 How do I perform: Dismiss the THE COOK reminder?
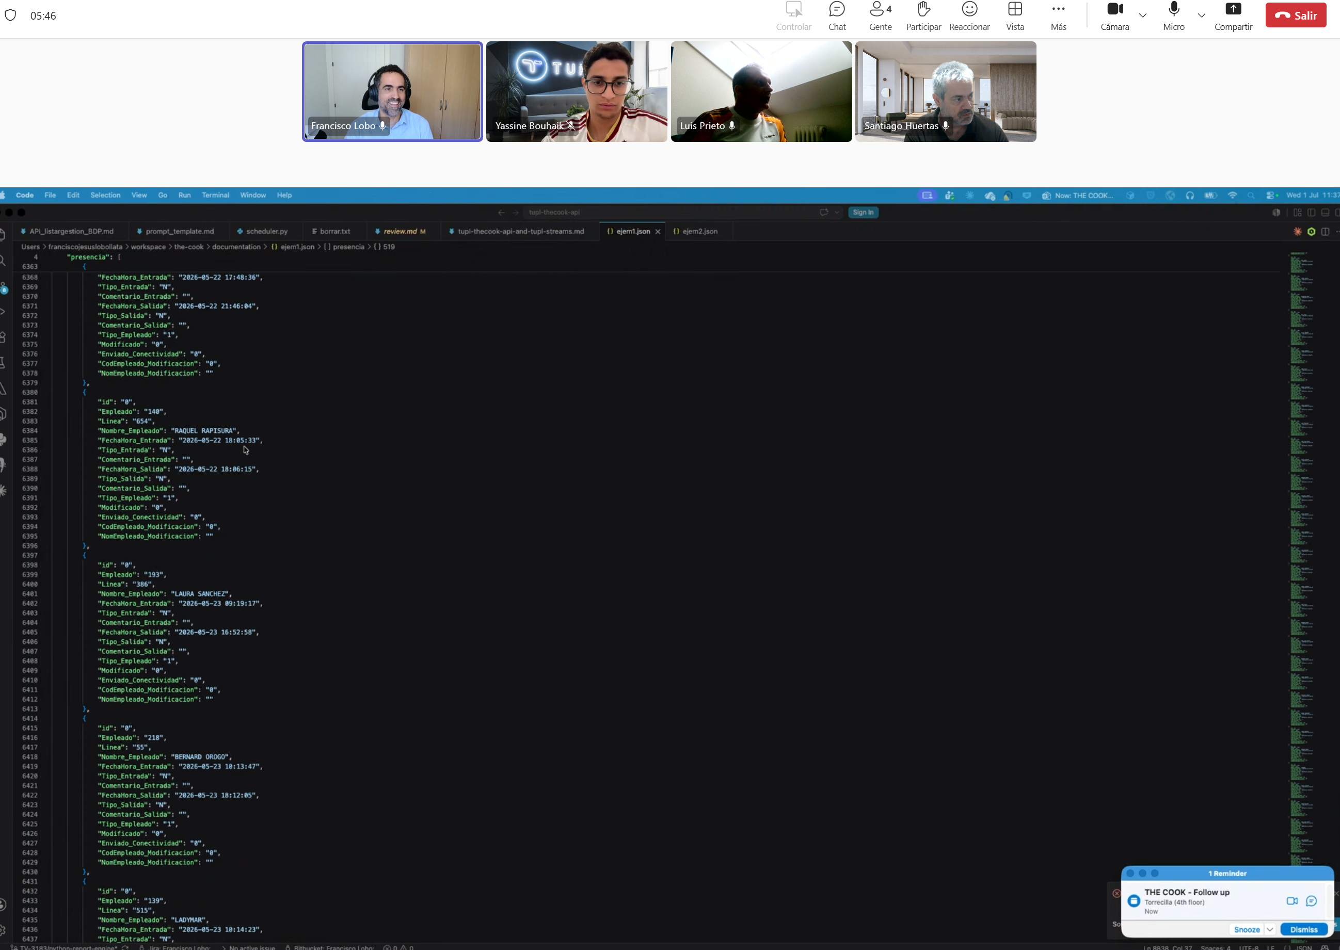(x=1304, y=929)
